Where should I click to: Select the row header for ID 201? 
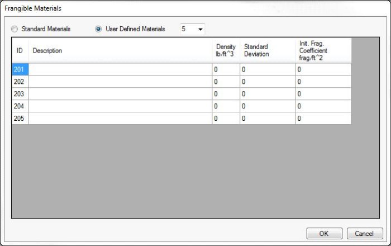20,69
